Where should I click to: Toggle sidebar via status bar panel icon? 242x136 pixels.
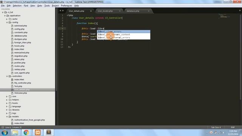3,127
